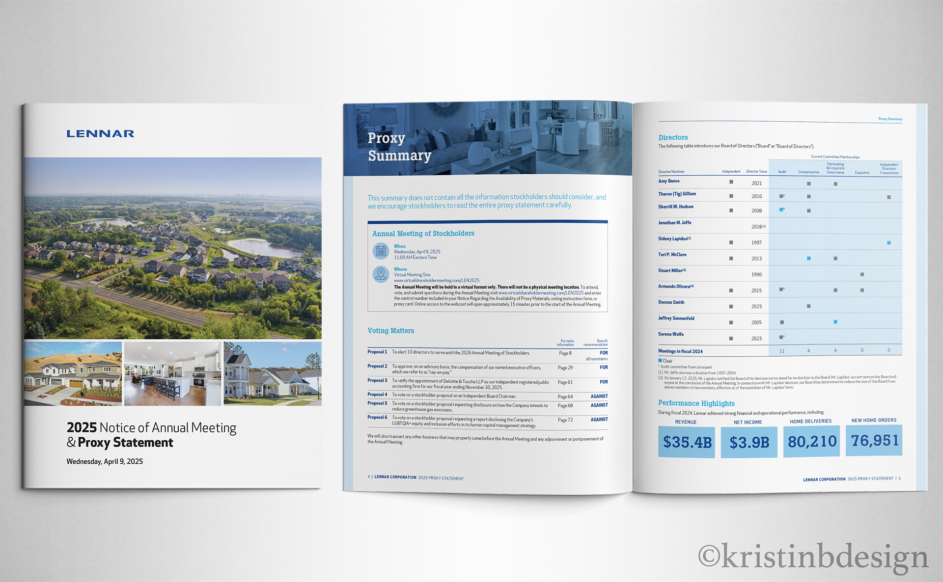Click the Audit meetings count 11

click(782, 351)
